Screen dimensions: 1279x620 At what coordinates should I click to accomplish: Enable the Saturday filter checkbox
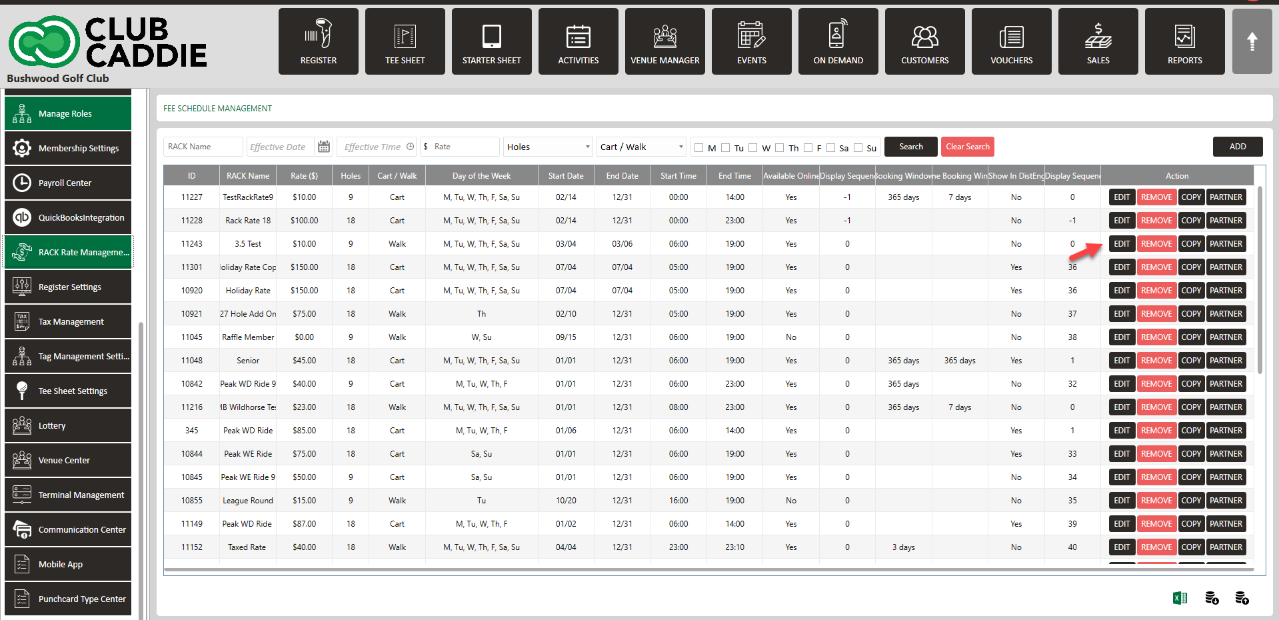pos(830,148)
